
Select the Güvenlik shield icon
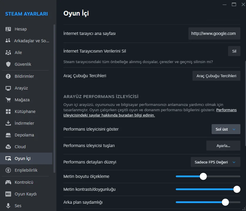coord(8,64)
